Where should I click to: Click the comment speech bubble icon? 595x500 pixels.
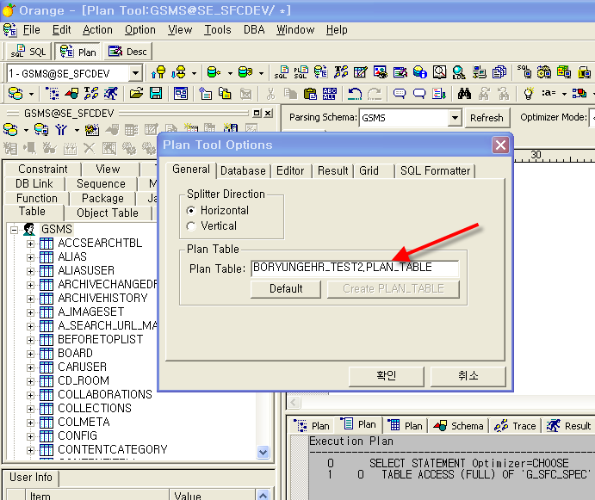pos(400,93)
